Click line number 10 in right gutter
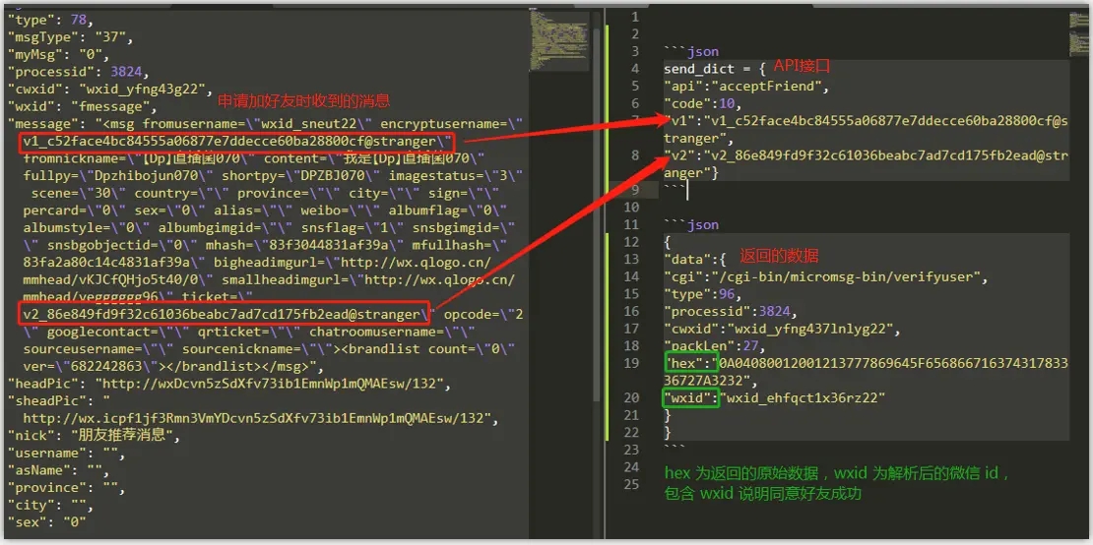1093x545 pixels. [631, 208]
